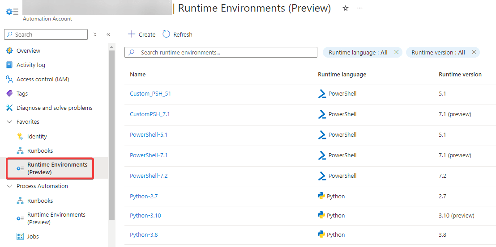Click Python icon in Python-3.8 row
496x247 pixels.
321,234
